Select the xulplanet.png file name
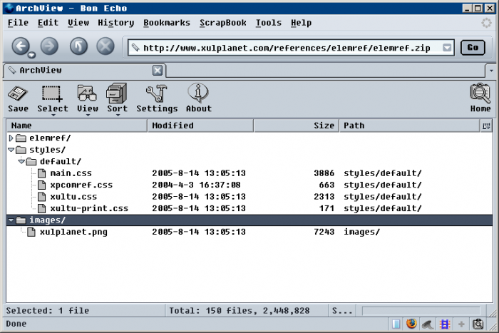Screen dimensions: 499x333 tap(73, 232)
